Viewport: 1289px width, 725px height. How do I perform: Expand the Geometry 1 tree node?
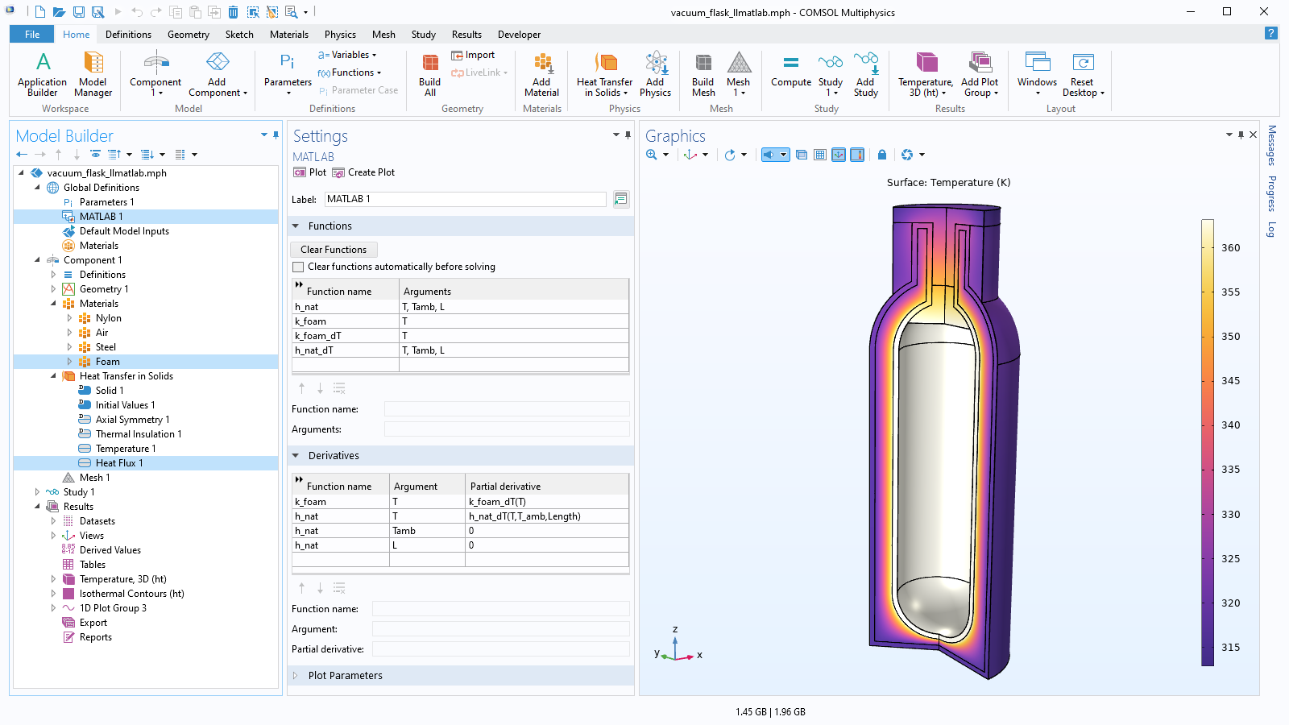point(53,289)
